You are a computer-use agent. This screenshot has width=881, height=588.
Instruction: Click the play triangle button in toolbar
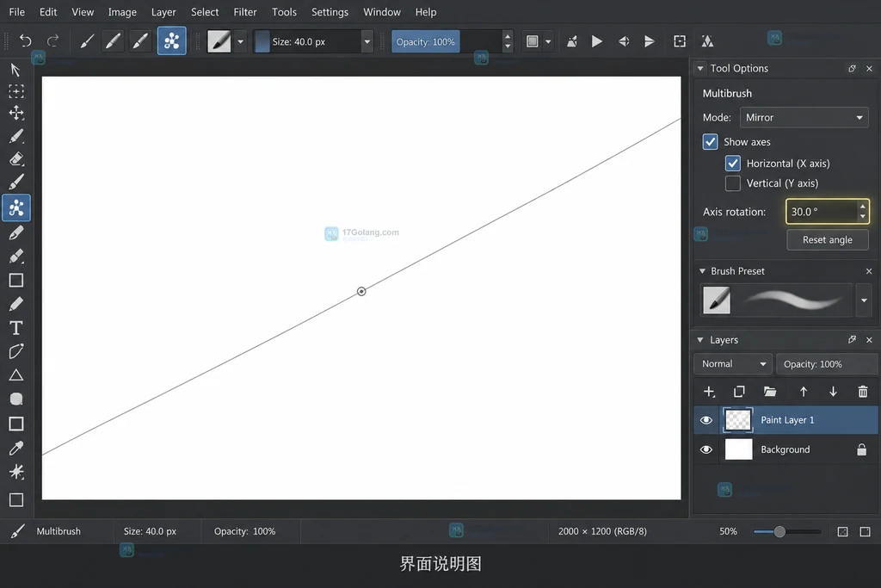[x=597, y=41]
